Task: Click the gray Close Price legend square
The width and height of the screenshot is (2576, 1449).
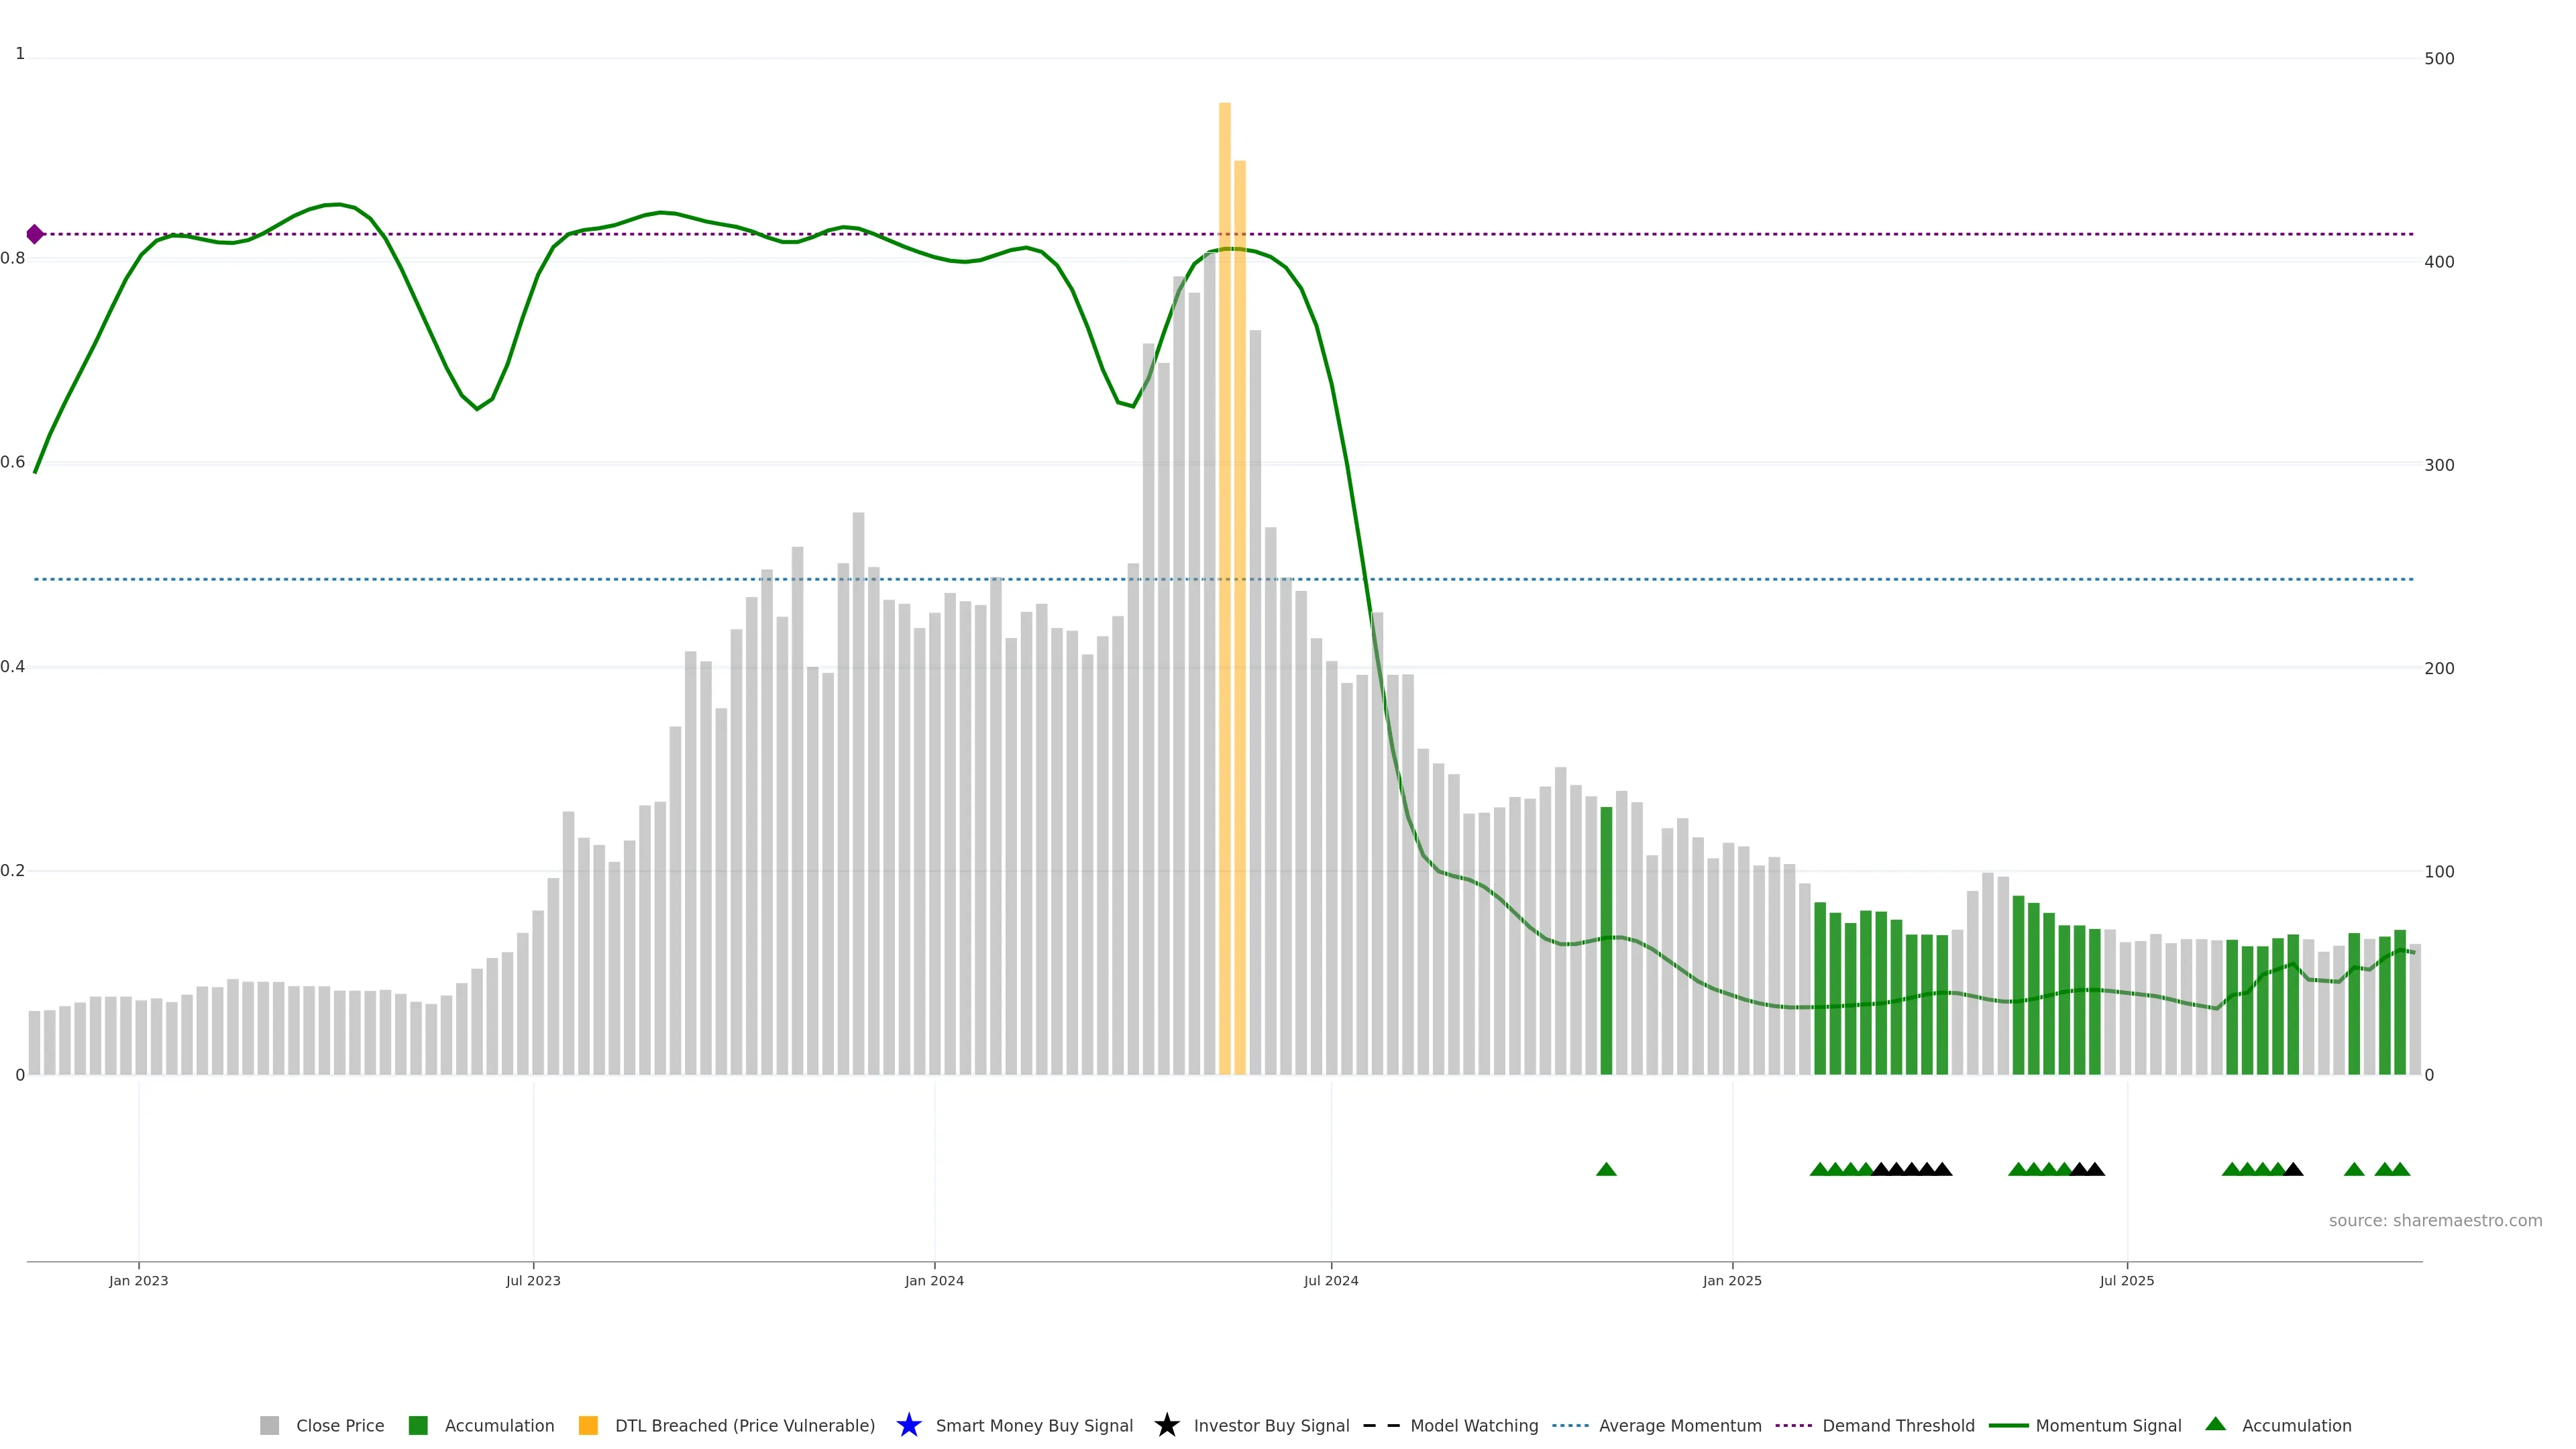Action: pos(269,1425)
